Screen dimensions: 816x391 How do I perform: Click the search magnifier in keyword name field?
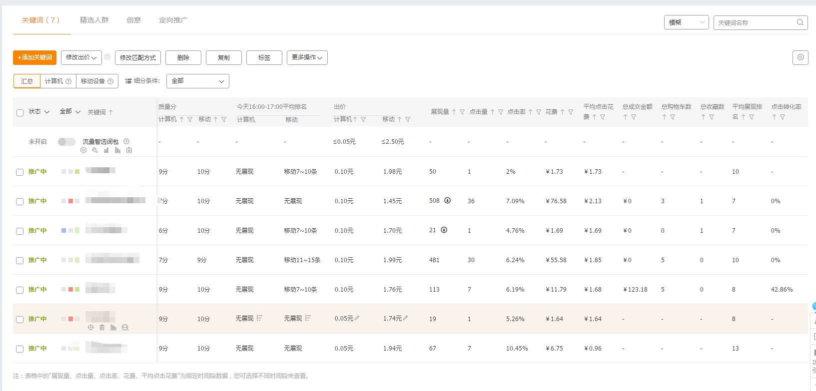(800, 22)
